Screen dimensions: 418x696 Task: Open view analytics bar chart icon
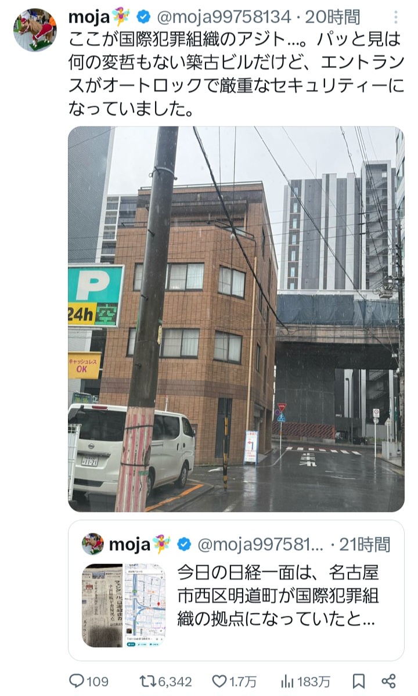pyautogui.click(x=287, y=681)
